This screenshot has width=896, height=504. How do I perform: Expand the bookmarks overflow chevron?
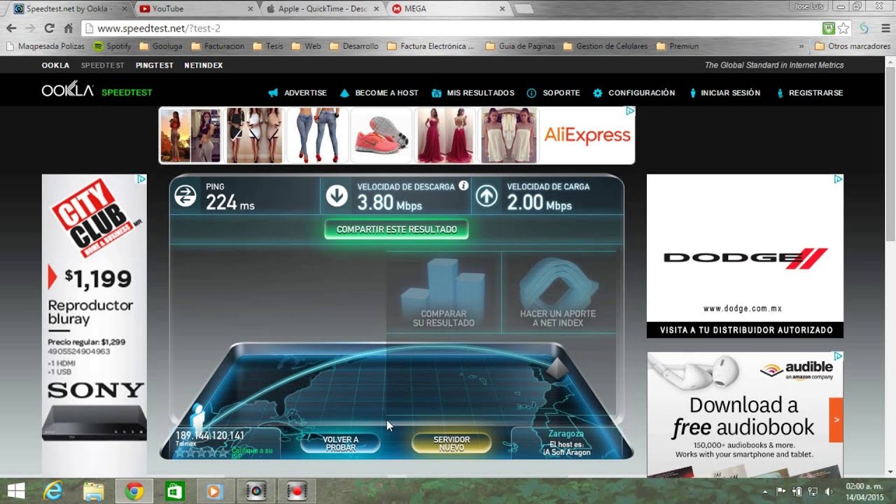click(801, 46)
